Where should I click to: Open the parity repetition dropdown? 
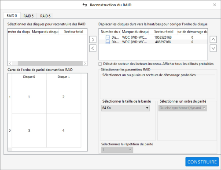[x=117, y=150]
